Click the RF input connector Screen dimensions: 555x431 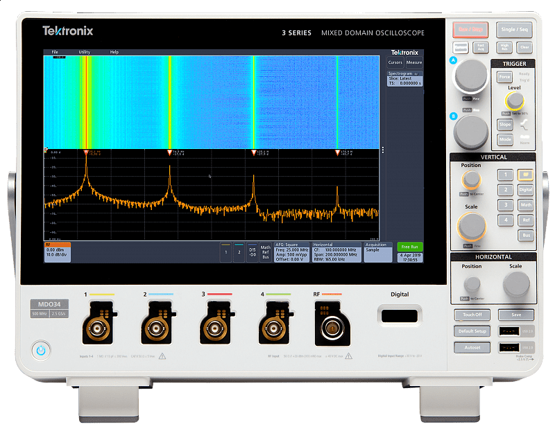click(332, 324)
